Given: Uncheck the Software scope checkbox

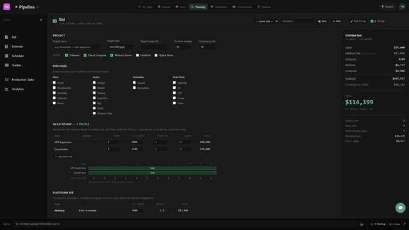Looking at the screenshot, I should pos(66,56).
